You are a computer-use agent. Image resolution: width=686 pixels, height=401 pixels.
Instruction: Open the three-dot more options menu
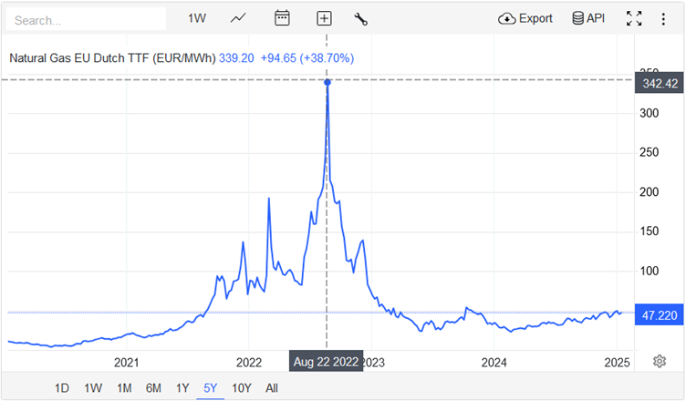(663, 18)
